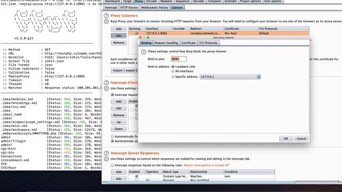The height and width of the screenshot is (192, 342).
Task: Click Remove button under Proxy Listeners
Action: (119, 43)
